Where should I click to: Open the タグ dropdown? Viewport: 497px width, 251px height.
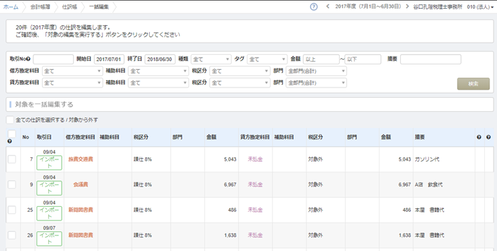267,59
